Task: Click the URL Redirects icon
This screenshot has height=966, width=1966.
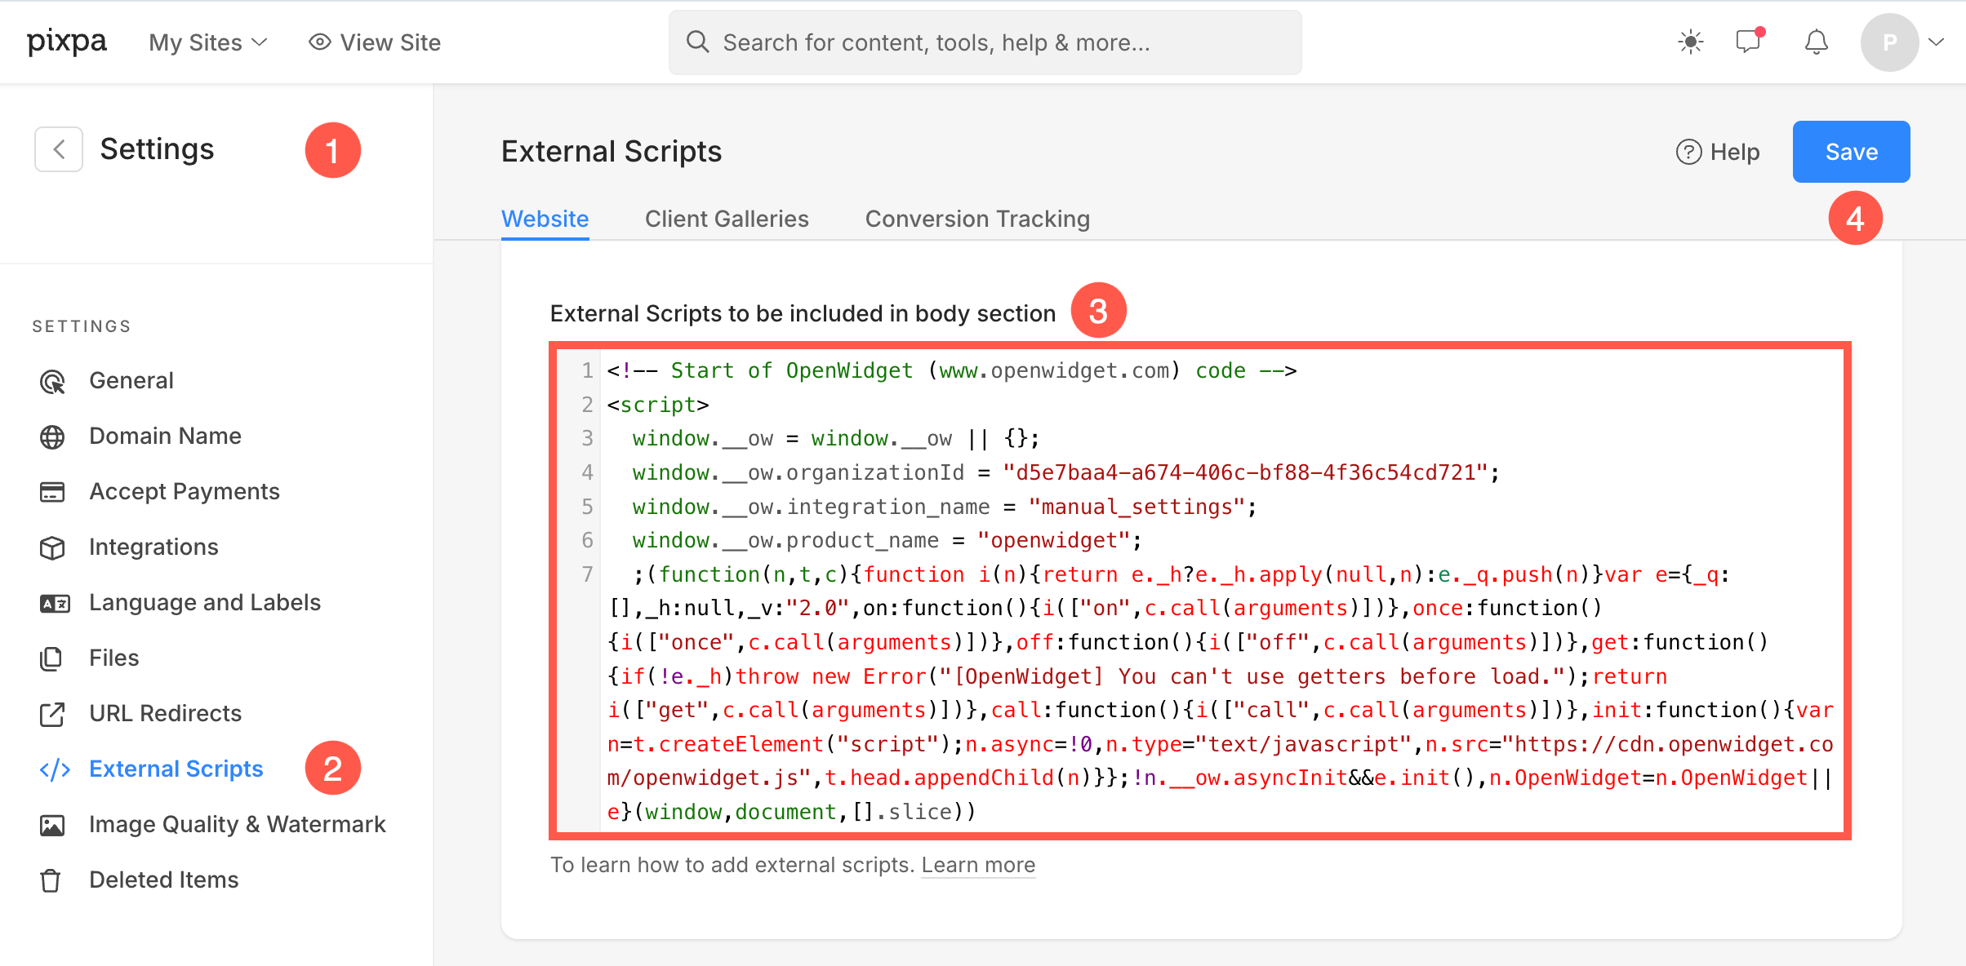Action: 52,714
